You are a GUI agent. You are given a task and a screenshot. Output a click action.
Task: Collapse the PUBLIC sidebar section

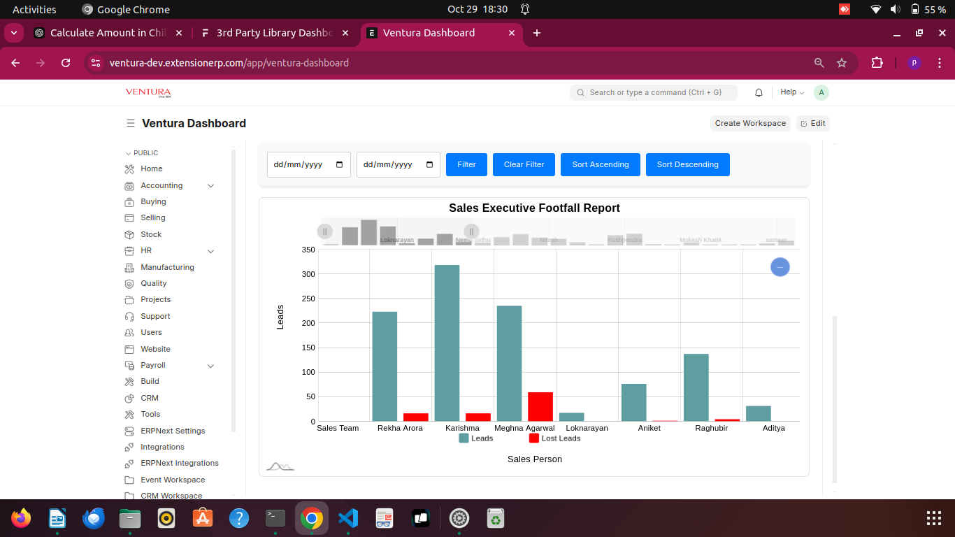[142, 152]
